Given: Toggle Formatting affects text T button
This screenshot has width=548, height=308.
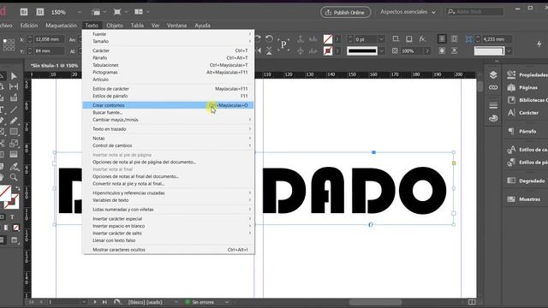Looking at the screenshot, I should (x=12, y=216).
